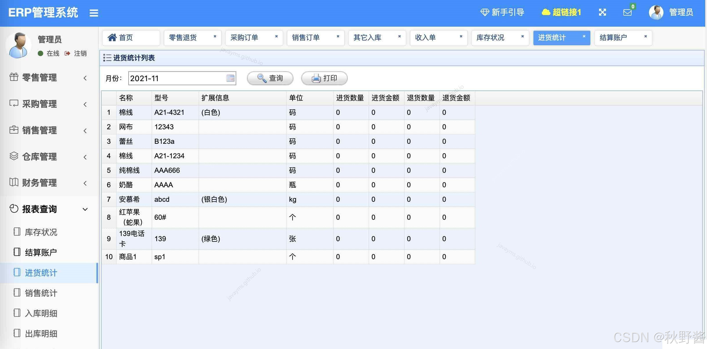Click the fullscreen expand icon in header
This screenshot has height=349, width=707.
[603, 12]
